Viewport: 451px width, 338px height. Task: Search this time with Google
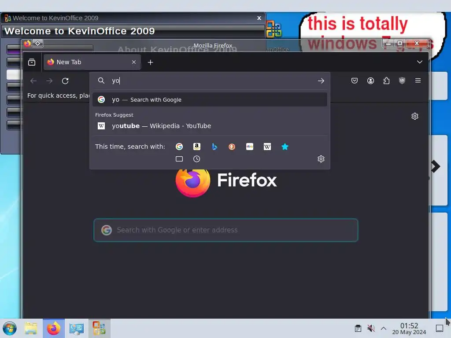click(x=179, y=147)
